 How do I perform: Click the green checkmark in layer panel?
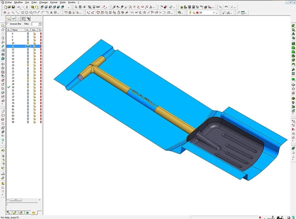14,18
